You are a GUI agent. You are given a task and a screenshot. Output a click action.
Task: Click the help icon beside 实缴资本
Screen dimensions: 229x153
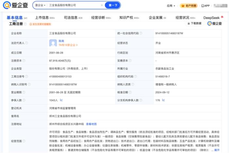(130, 61)
